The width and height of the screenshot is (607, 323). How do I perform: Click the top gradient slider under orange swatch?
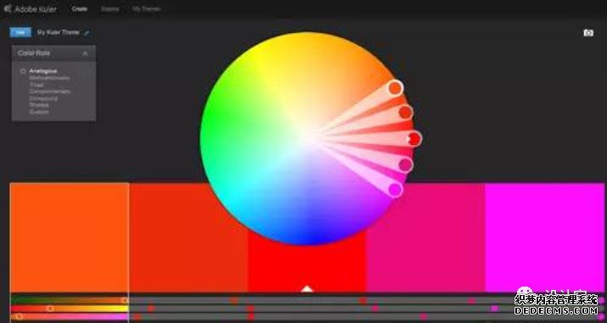(x=70, y=300)
